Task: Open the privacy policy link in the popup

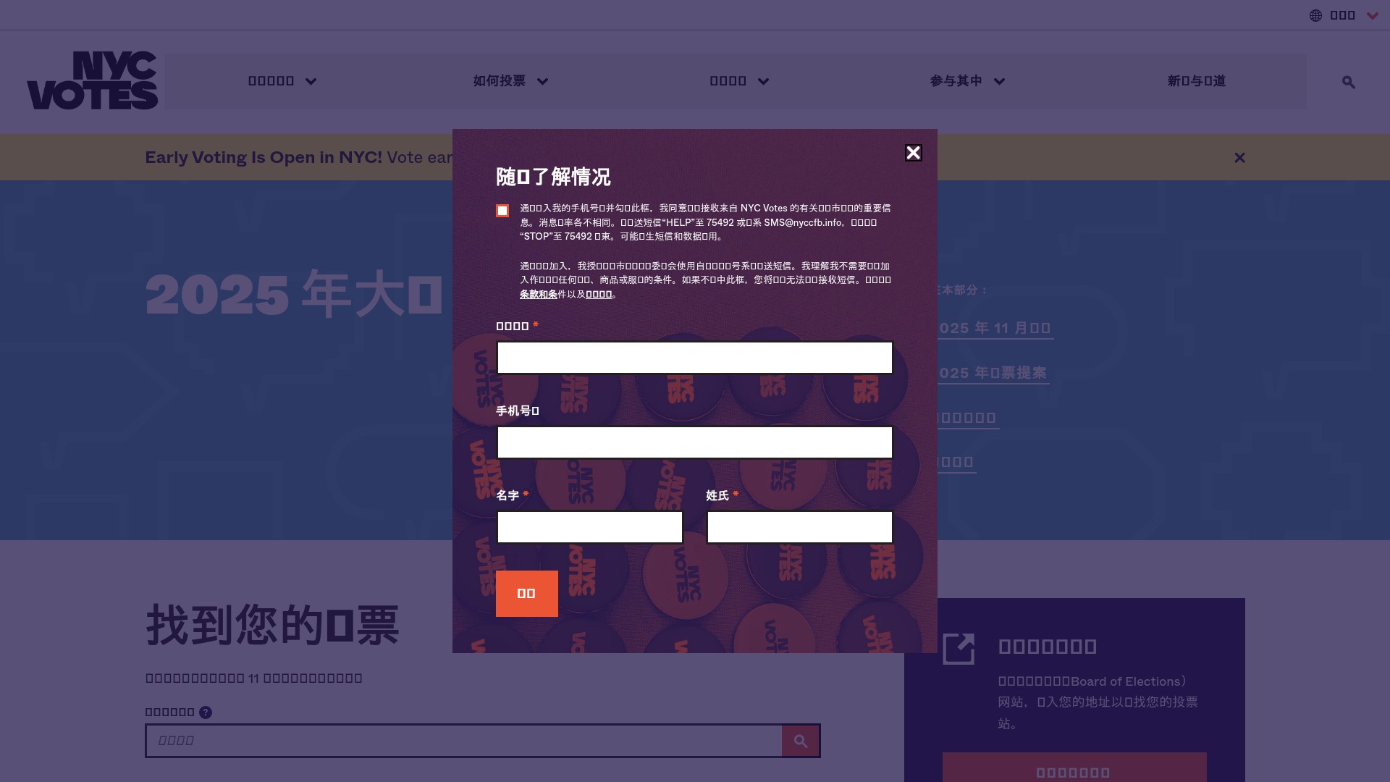Action: click(x=599, y=294)
